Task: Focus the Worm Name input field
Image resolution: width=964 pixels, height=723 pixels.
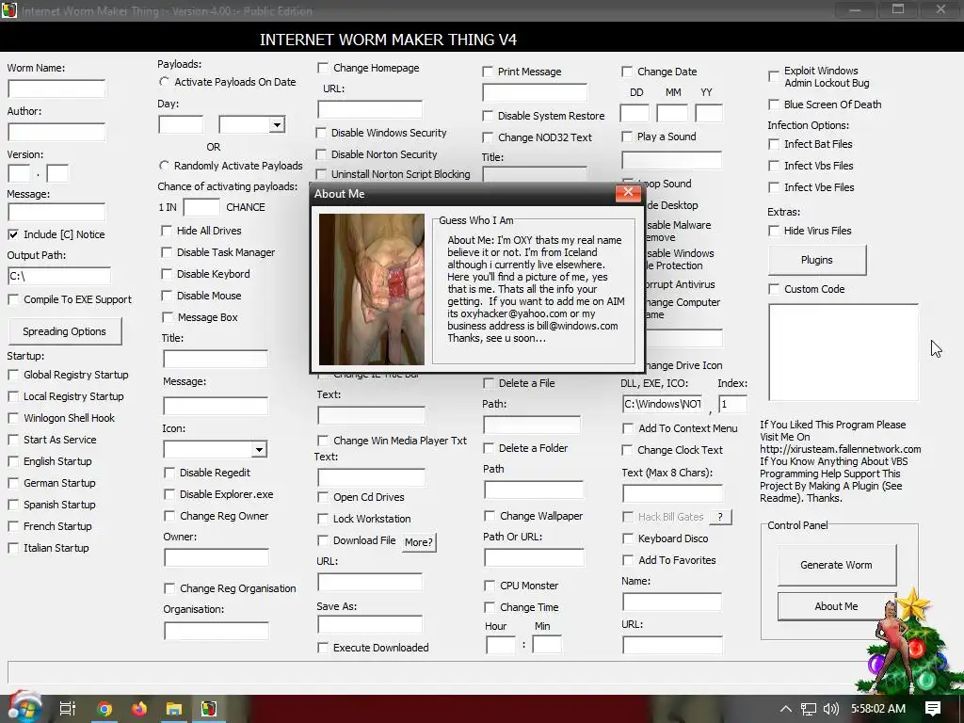Action: pyautogui.click(x=56, y=89)
